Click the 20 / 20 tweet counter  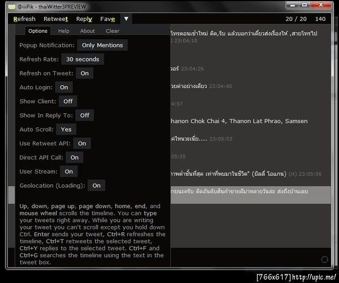[296, 19]
